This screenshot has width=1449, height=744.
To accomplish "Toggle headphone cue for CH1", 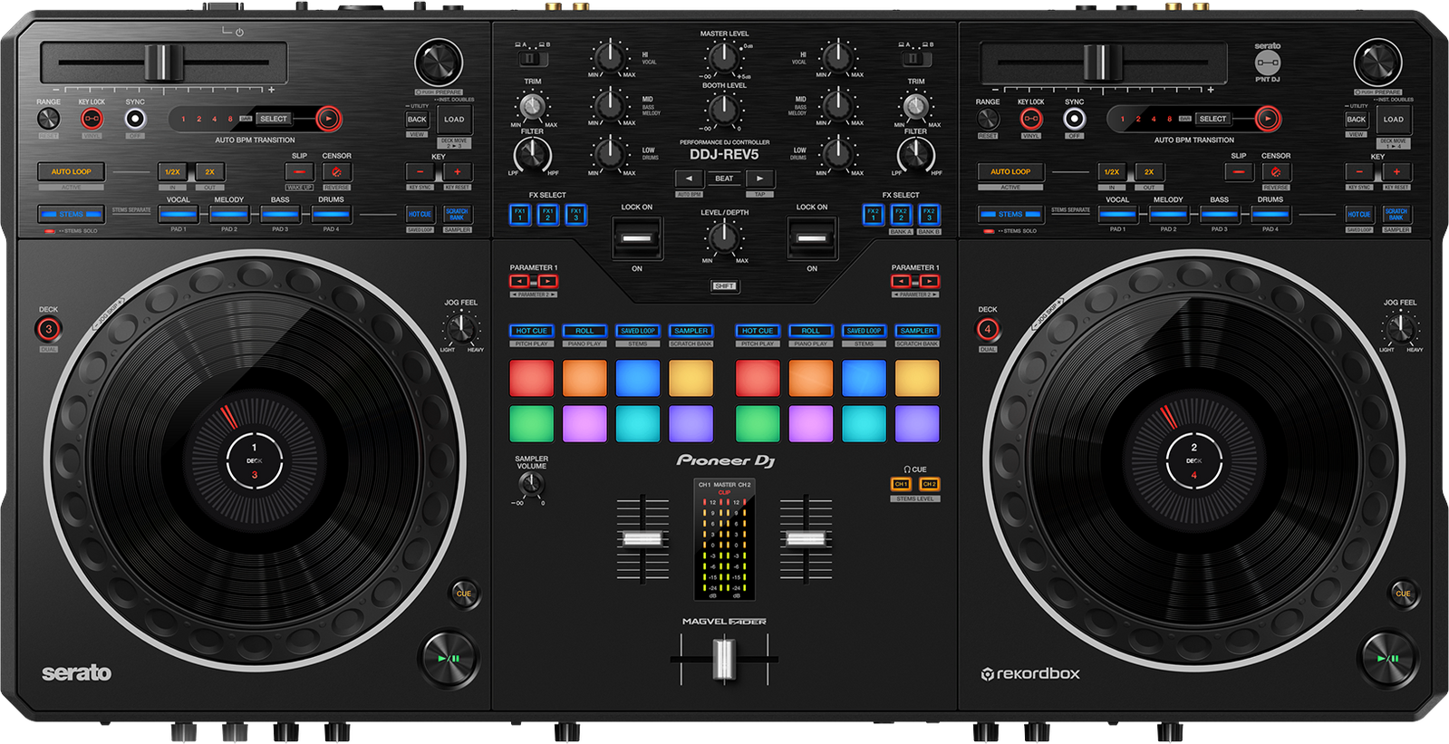I will [x=901, y=484].
